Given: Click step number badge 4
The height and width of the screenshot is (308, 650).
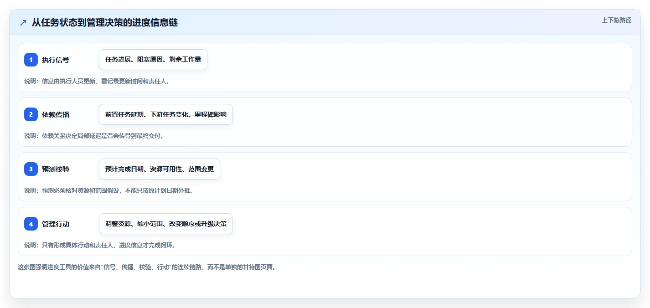Looking at the screenshot, I should (31, 224).
